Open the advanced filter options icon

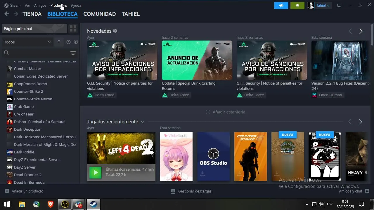[73, 53]
